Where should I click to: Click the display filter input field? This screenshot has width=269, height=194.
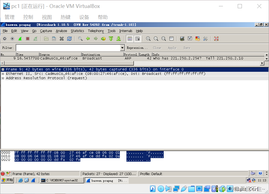tap(68, 48)
